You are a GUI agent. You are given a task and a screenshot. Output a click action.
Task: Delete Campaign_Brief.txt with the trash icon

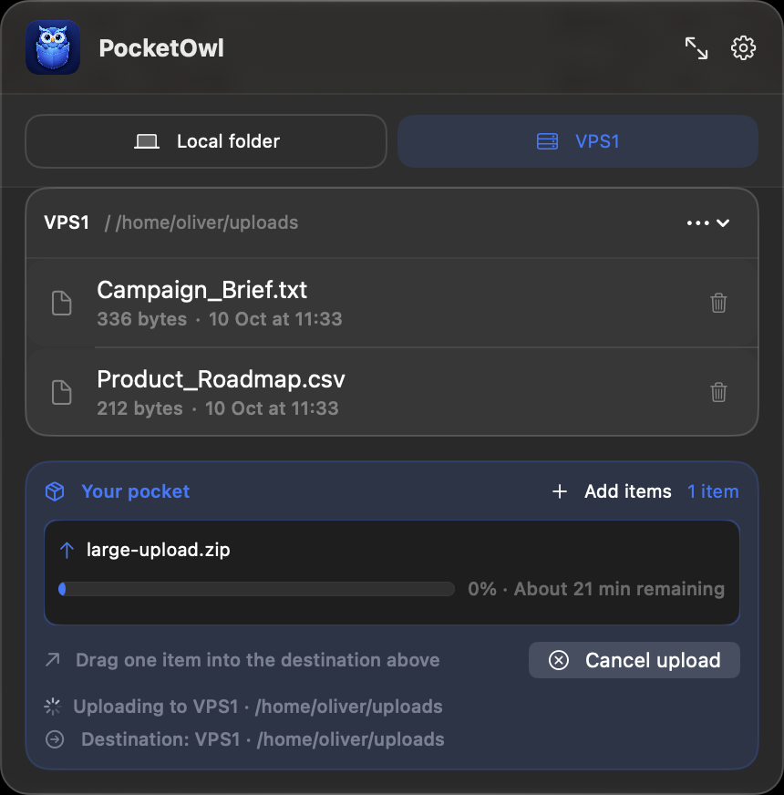pos(718,304)
